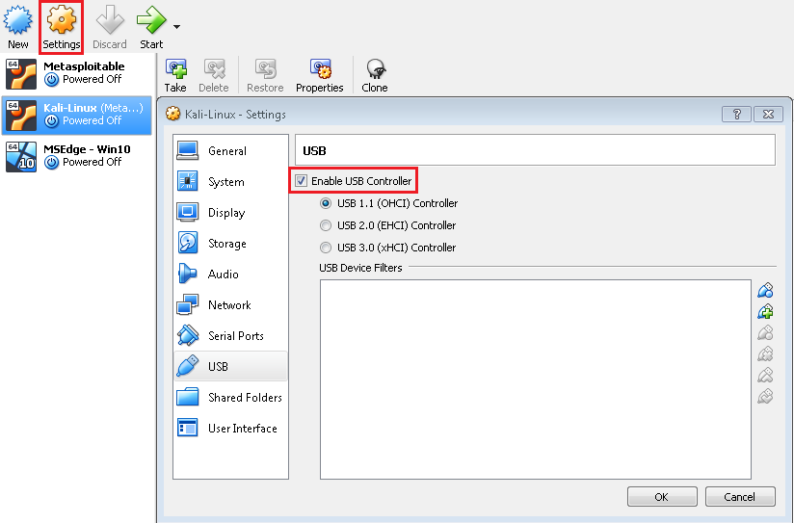Open the Network settings category

[231, 304]
